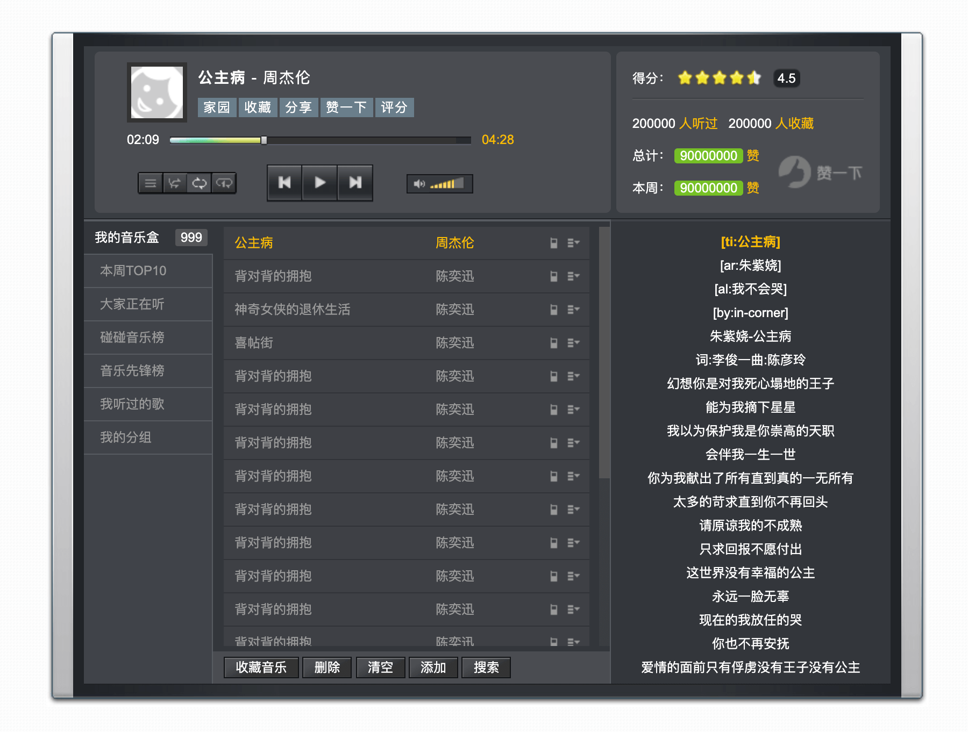Mute sound using the speaker icon
968x732 pixels.
tap(418, 184)
